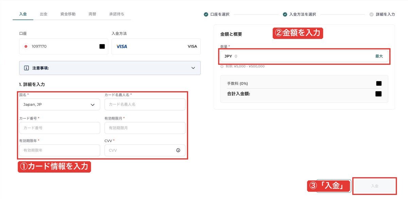Click the 最大 link in the amount field
Image resolution: width=408 pixels, height=199 pixels.
pos(379,56)
